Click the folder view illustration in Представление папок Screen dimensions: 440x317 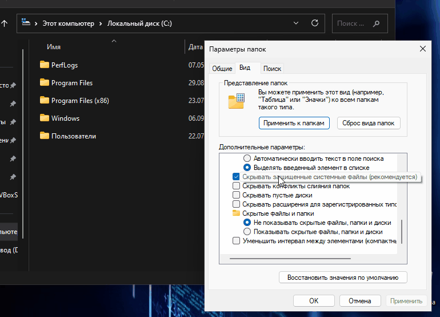(x=236, y=101)
